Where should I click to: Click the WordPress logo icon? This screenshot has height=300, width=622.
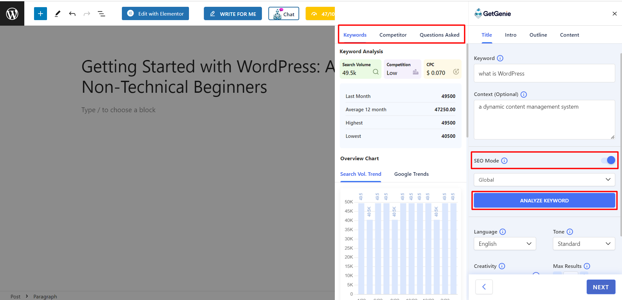point(12,14)
